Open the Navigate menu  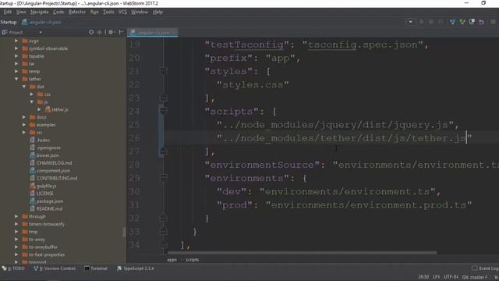(x=40, y=12)
